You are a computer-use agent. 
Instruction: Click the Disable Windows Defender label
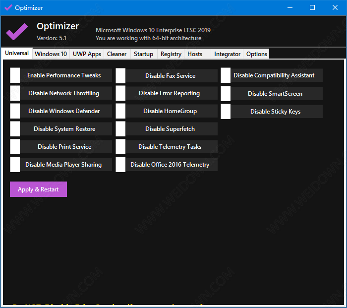coord(64,111)
